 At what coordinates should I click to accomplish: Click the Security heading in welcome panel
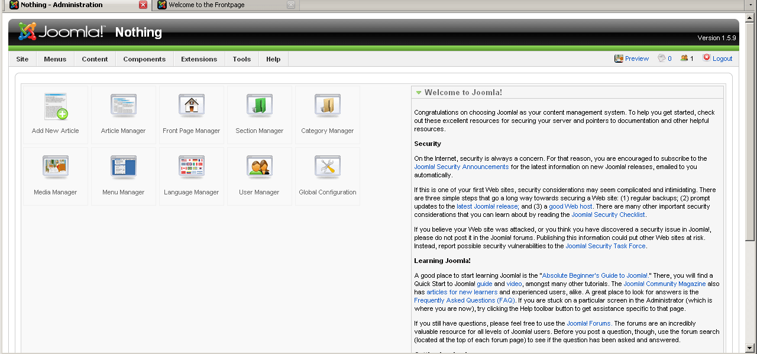(428, 144)
